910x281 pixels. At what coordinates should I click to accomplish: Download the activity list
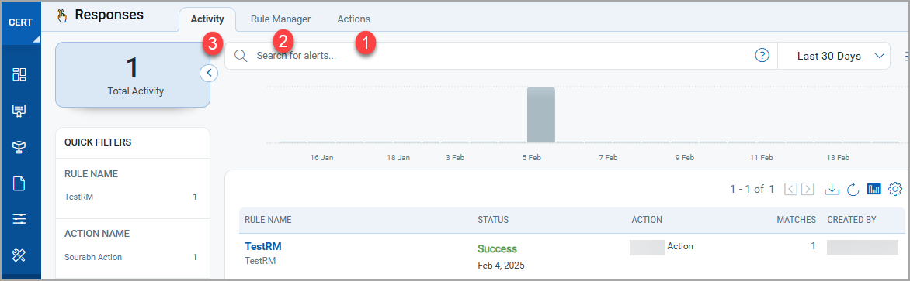[832, 188]
